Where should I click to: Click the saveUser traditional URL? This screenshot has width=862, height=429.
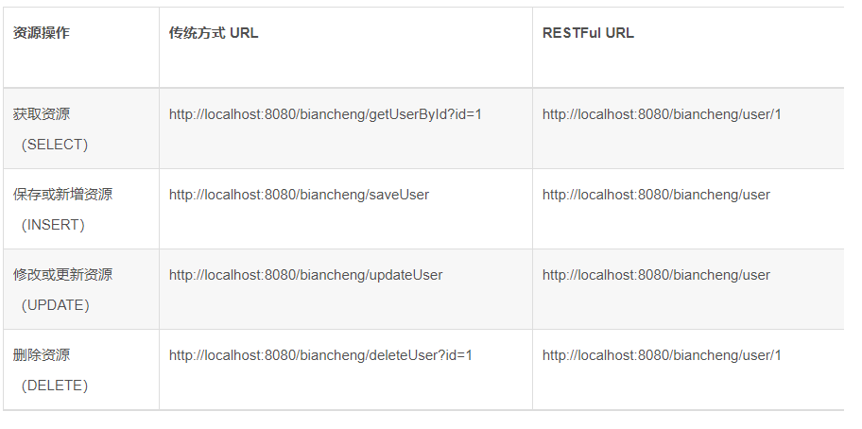pos(299,195)
